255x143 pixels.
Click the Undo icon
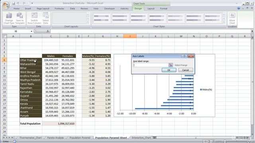pyautogui.click(x=18, y=3)
